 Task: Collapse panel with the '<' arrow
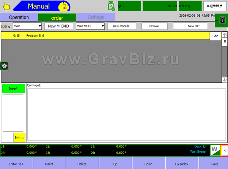(225, 150)
